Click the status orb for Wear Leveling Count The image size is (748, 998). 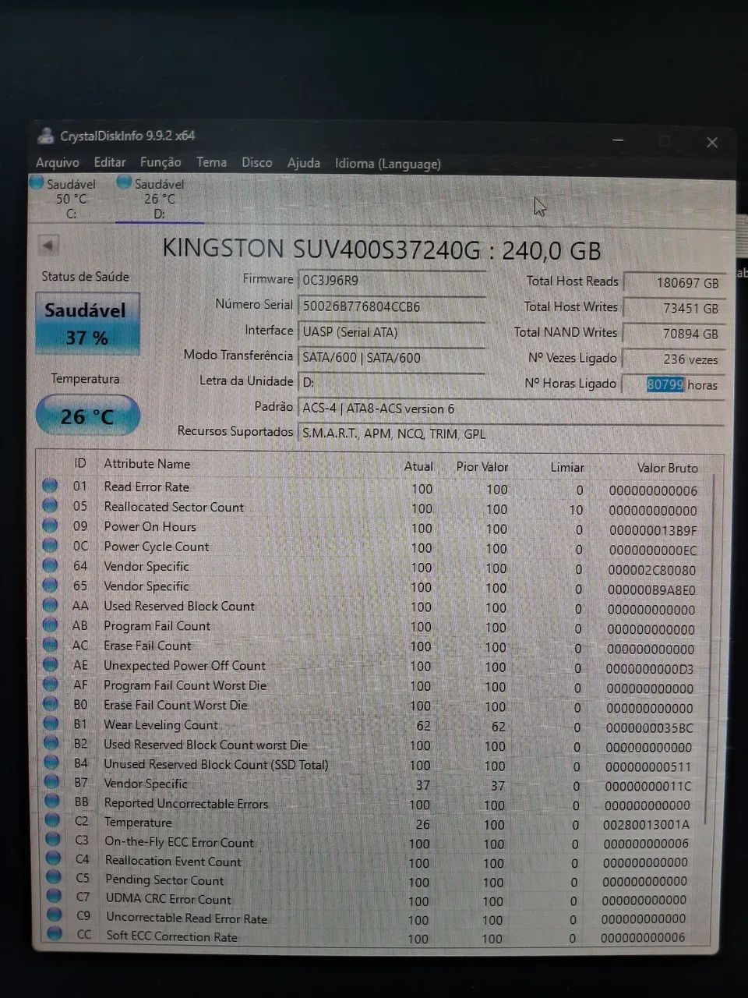(51, 724)
